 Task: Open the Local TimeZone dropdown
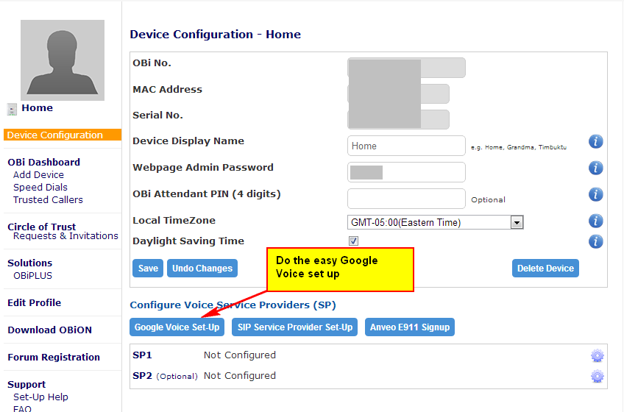click(x=435, y=222)
